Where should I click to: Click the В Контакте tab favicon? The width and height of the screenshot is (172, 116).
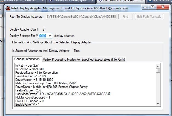click(150, 1)
